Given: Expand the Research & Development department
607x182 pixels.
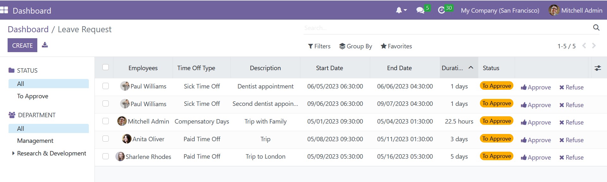Looking at the screenshot, I should (13, 153).
